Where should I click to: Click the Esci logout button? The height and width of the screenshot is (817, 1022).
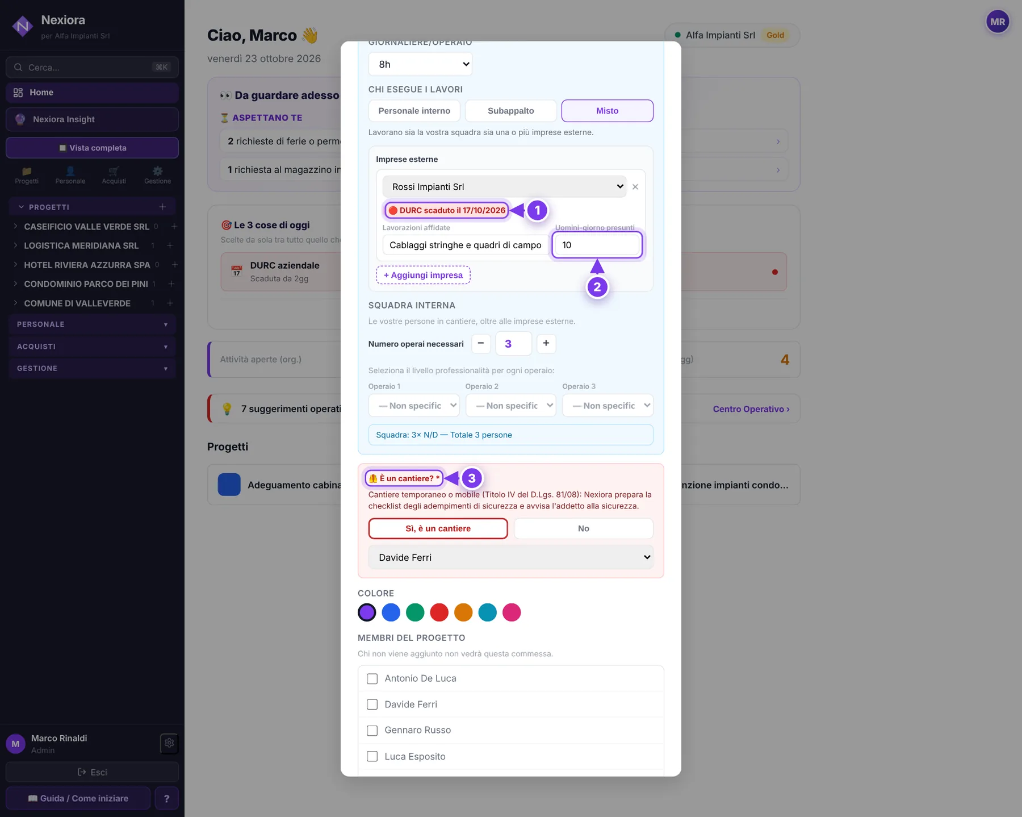point(92,772)
